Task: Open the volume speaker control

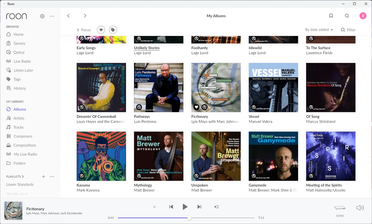Action: 360,208
